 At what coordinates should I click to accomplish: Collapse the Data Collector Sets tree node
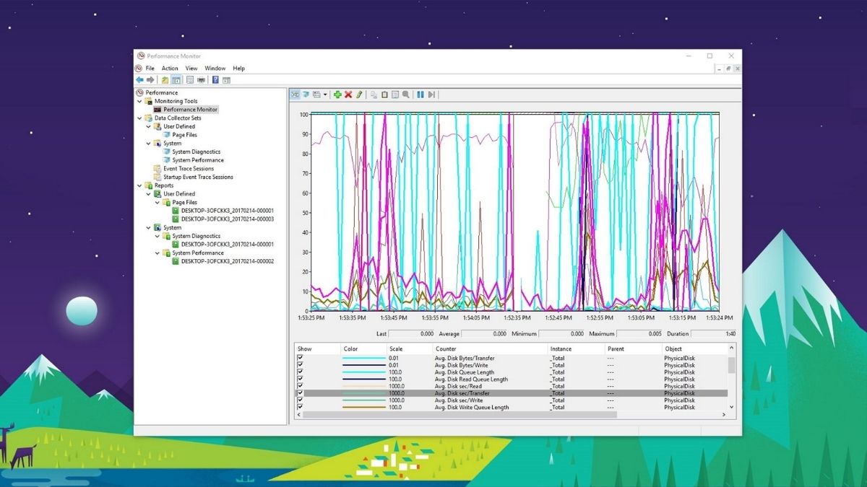click(x=139, y=118)
